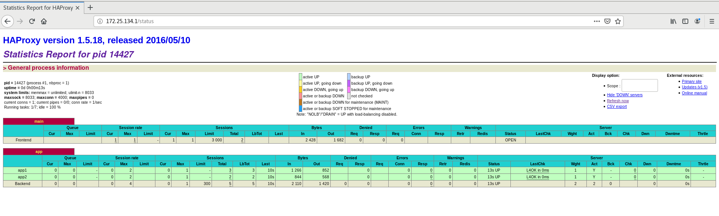Screen dimensions: 719x216
Task: Click the active DOWN, going up swatch
Action: click(x=300, y=90)
